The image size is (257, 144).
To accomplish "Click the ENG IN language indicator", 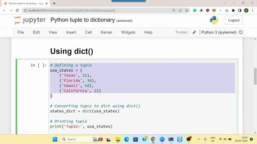I will pyautogui.click(x=213, y=139).
